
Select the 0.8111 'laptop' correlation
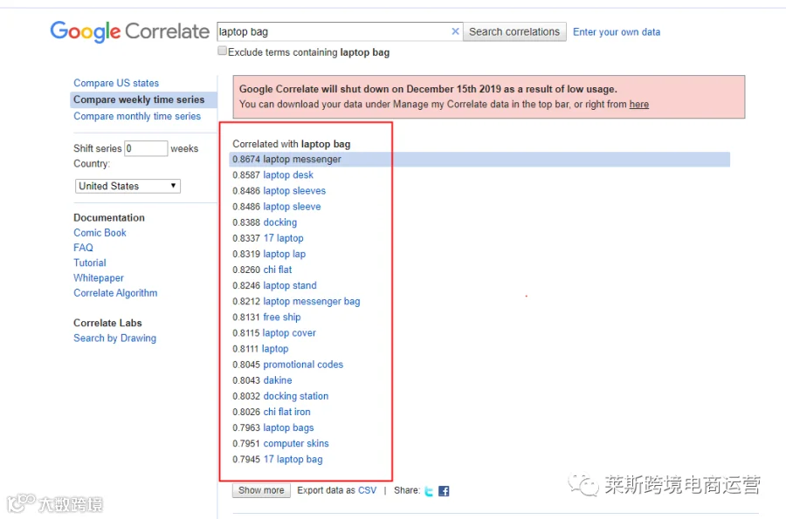click(x=275, y=349)
